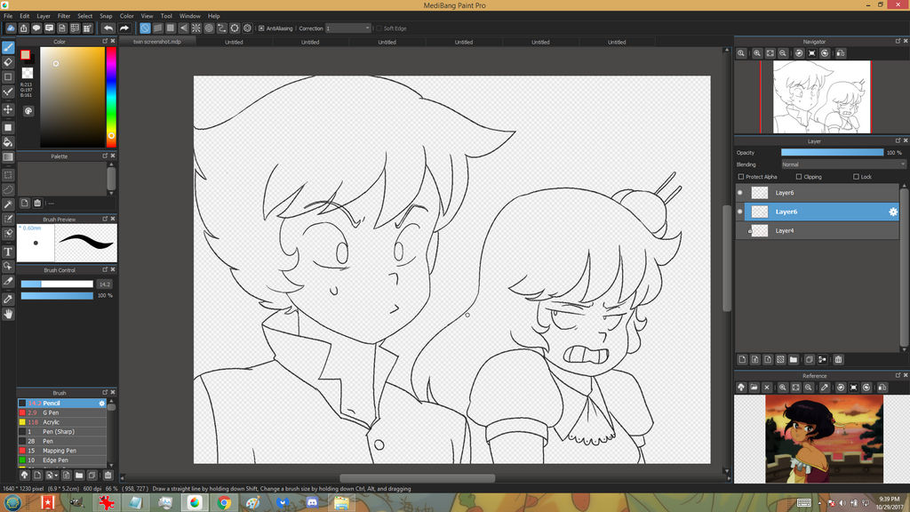Hide the top Layer6 visibility dot
Viewport: 910px width, 512px height.
740,193
